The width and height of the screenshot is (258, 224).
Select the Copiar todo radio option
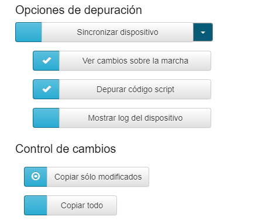click(36, 205)
